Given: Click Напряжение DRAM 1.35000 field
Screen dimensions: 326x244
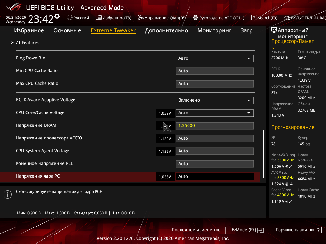Looking at the screenshot, I should [x=215, y=126].
